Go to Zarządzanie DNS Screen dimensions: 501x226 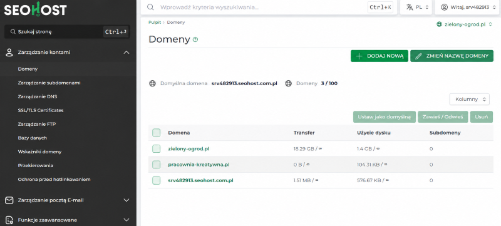click(x=38, y=96)
